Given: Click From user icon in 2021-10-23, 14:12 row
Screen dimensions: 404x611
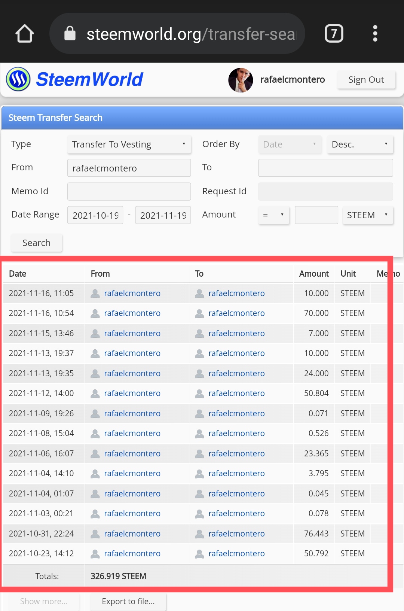Looking at the screenshot, I should tap(95, 554).
